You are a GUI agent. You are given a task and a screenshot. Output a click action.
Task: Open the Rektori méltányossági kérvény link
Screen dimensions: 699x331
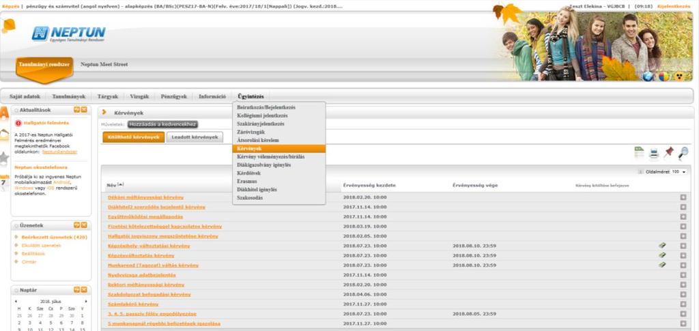coord(146,285)
